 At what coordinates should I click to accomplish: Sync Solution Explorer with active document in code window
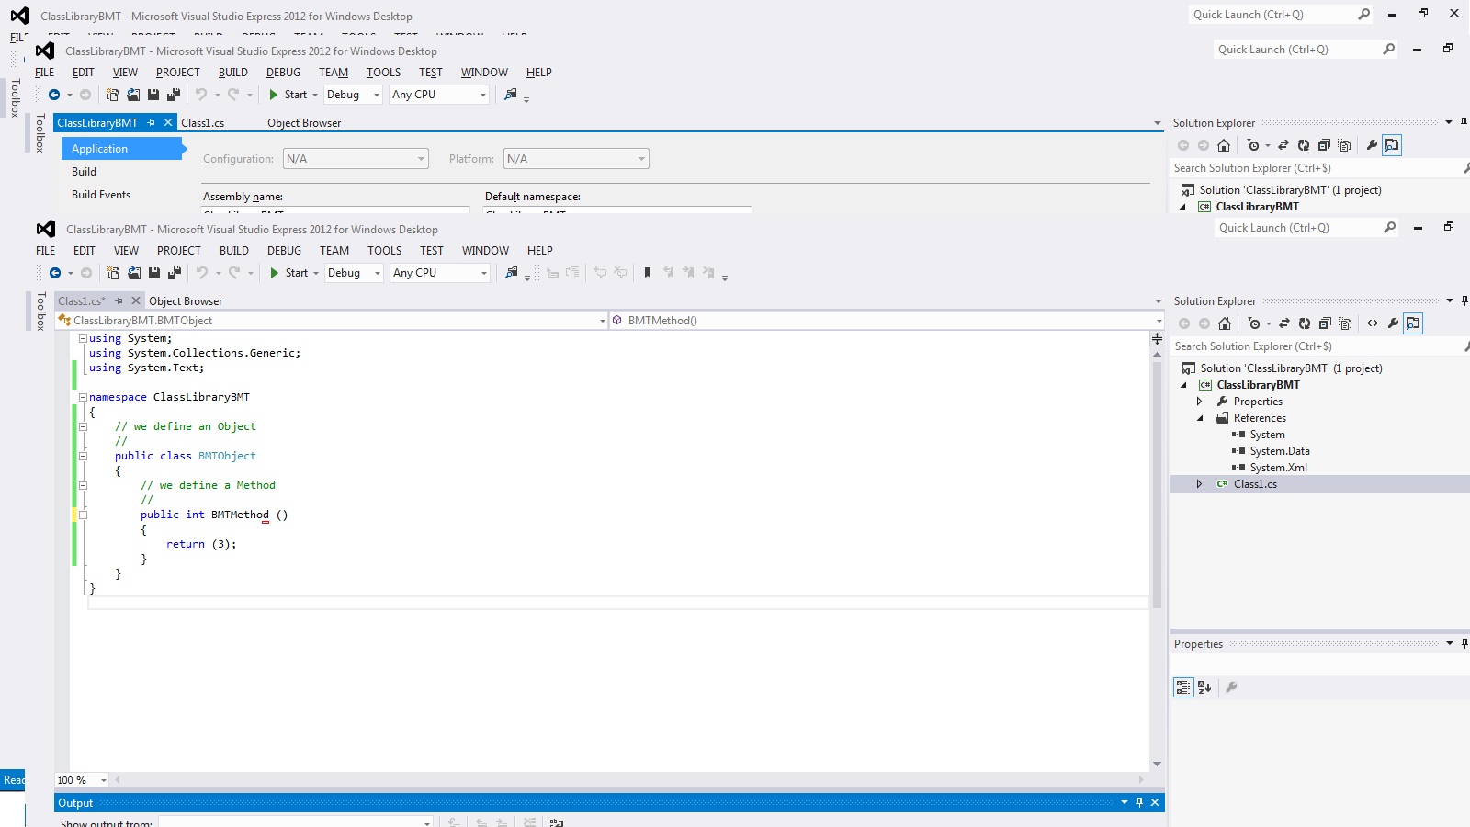coord(1284,323)
